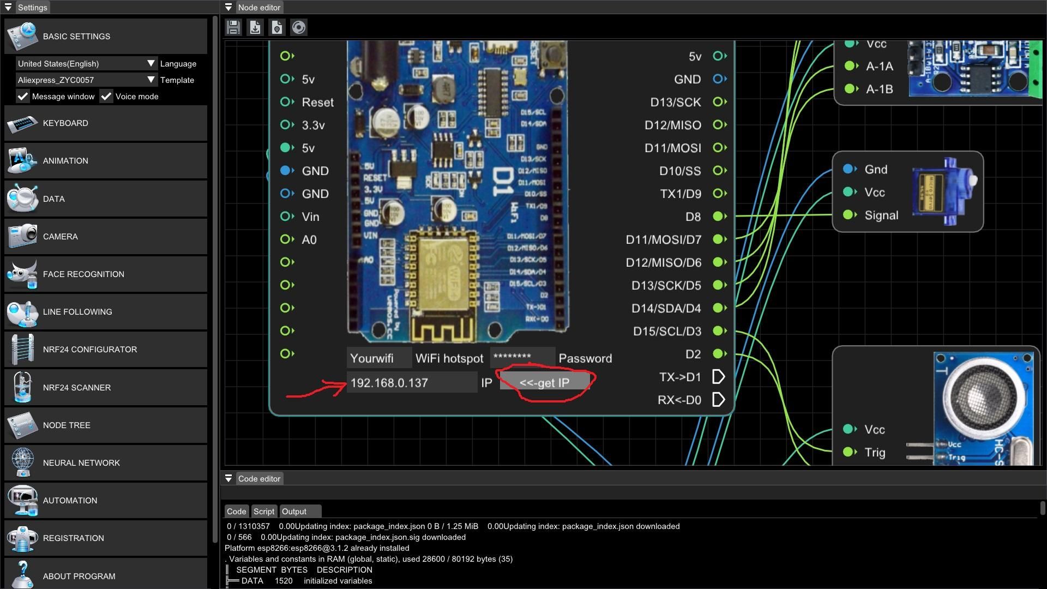Click the RX<-D0 port connector
The width and height of the screenshot is (1047, 589).
pyautogui.click(x=719, y=400)
